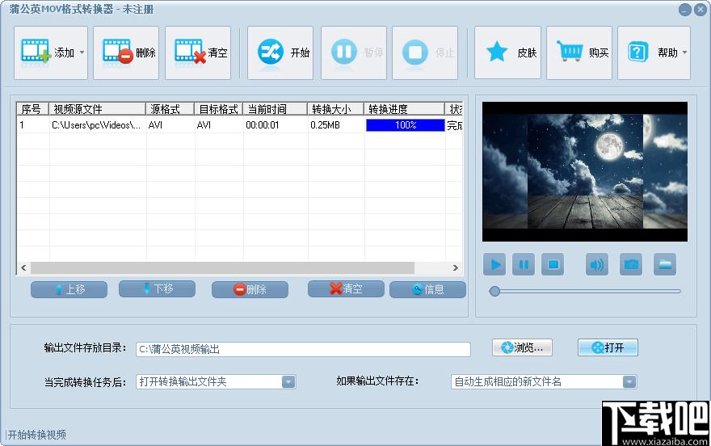Take a snapshot with camera icon
711x446 pixels.
click(631, 264)
